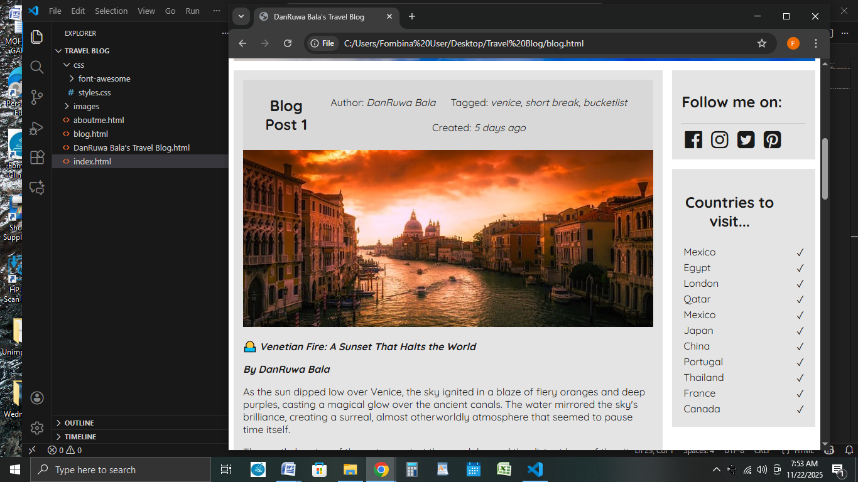Click the Spaces: 4 status bar item
Viewport: 858px width, 482px height.
[x=698, y=451]
